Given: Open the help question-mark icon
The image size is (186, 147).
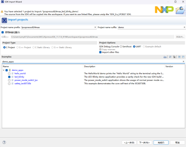Looking at the screenshot, I should click(x=4, y=142).
